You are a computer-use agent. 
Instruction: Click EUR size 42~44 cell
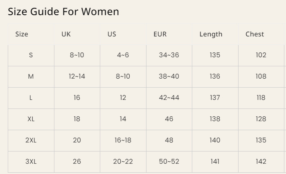[x=169, y=98]
